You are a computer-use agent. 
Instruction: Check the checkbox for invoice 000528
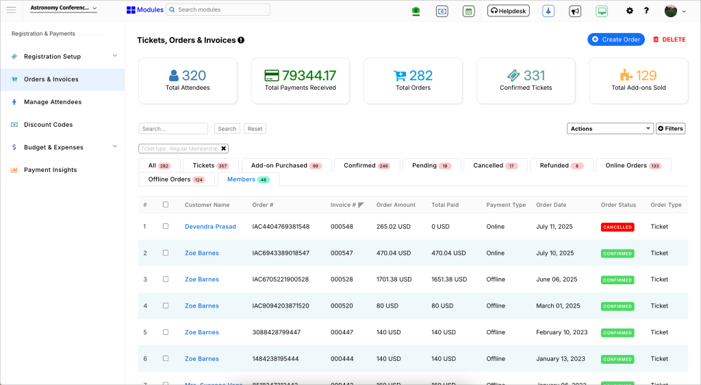point(166,279)
